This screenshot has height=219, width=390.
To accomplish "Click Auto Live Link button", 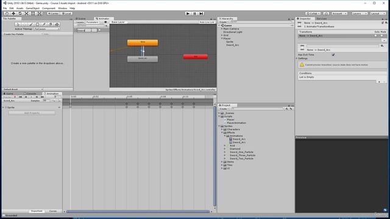I will [207, 22].
